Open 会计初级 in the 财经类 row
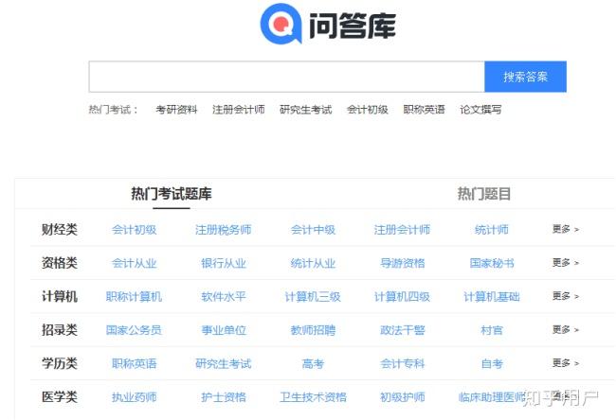The image size is (616, 420). pyautogui.click(x=134, y=230)
